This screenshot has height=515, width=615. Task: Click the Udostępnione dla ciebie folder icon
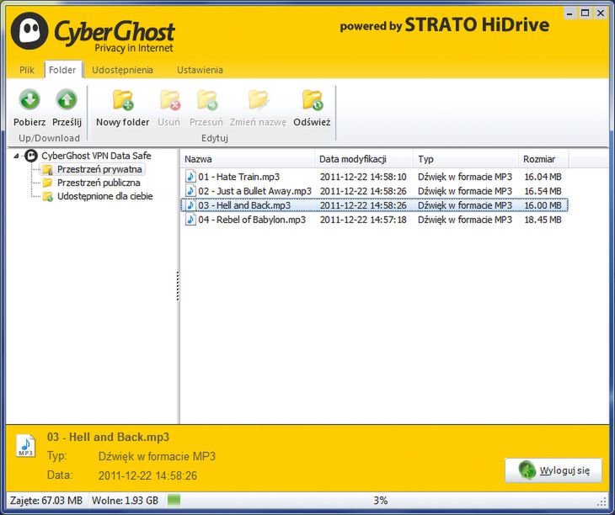pos(47,196)
